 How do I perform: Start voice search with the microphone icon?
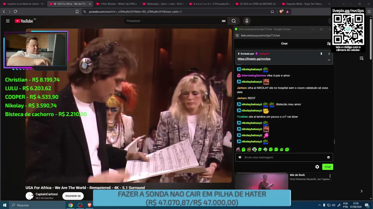pyautogui.click(x=247, y=21)
